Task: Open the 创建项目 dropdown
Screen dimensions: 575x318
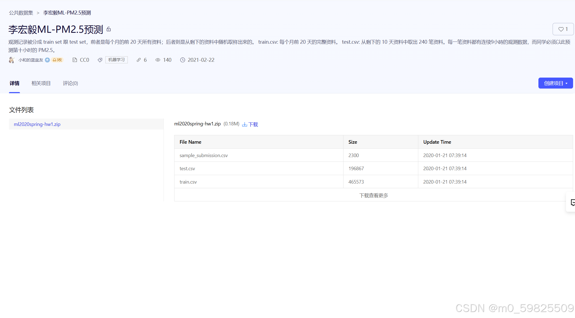Action: coord(555,83)
